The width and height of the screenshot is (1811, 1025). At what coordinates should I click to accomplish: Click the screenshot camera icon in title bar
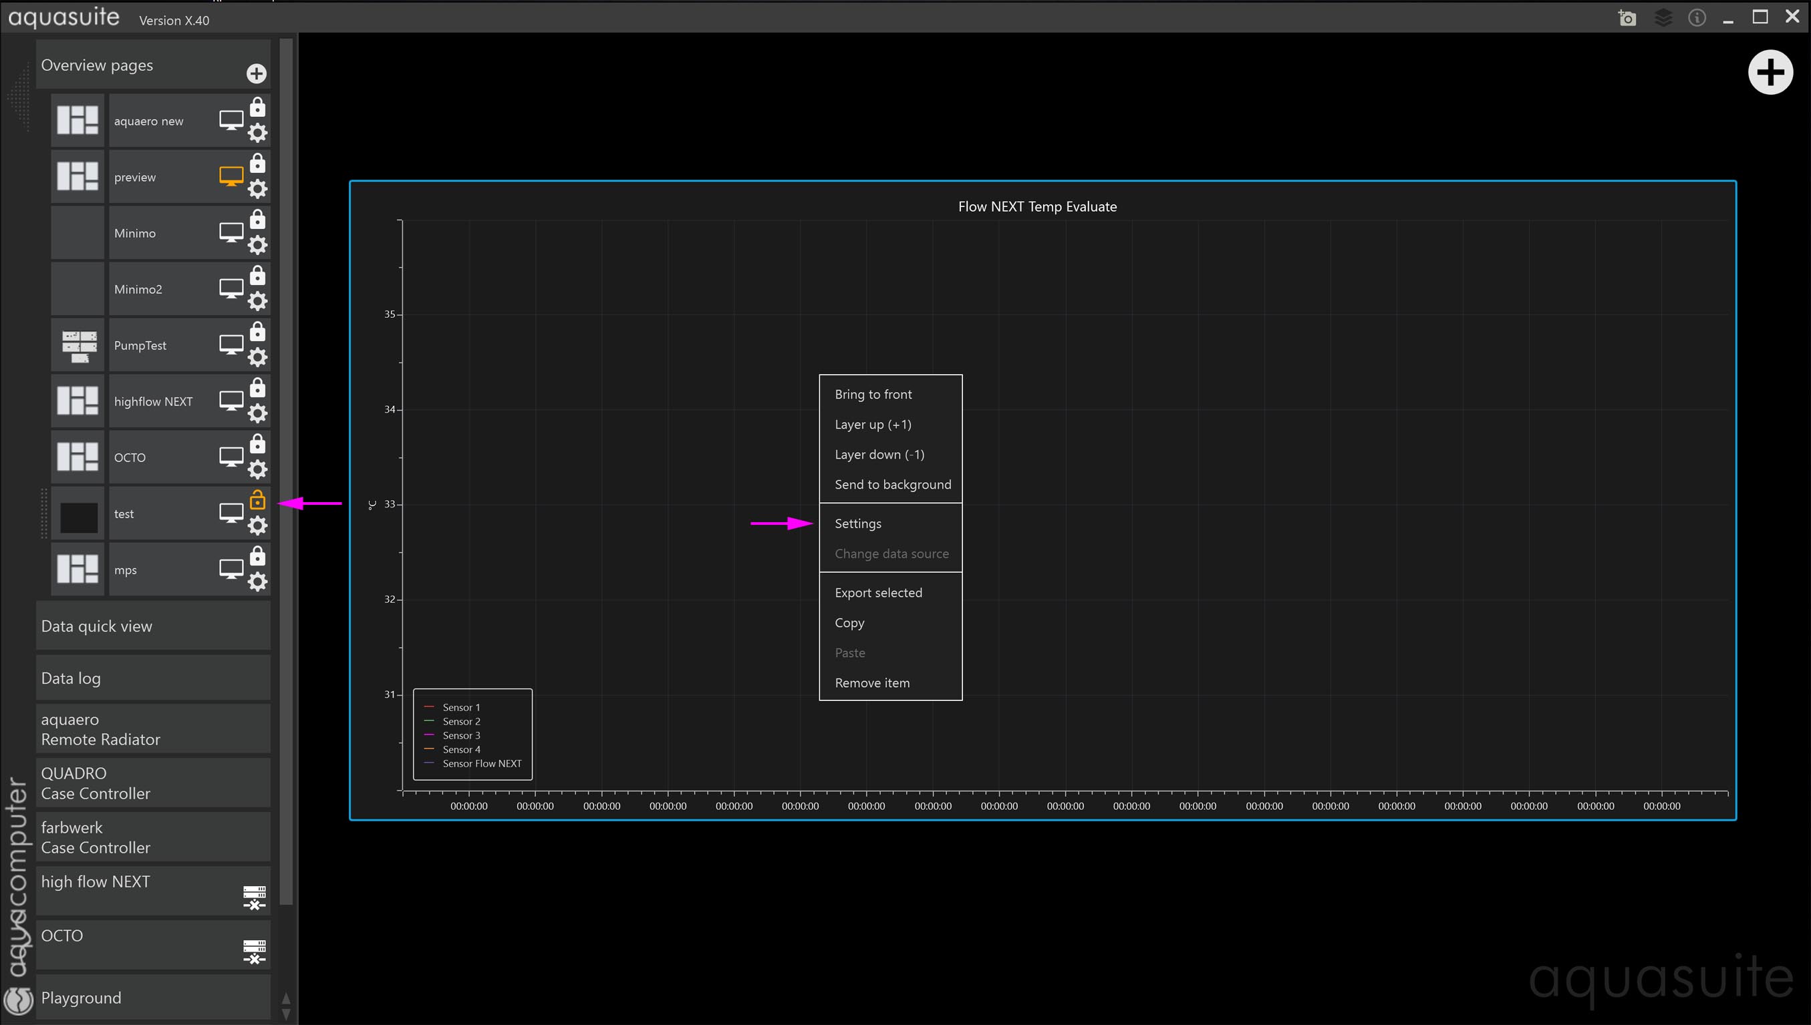[1627, 17]
